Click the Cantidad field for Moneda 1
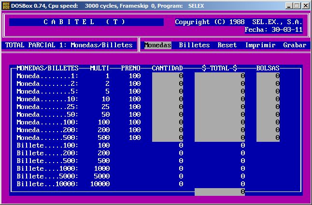The image size is (312, 205). tap(168, 76)
